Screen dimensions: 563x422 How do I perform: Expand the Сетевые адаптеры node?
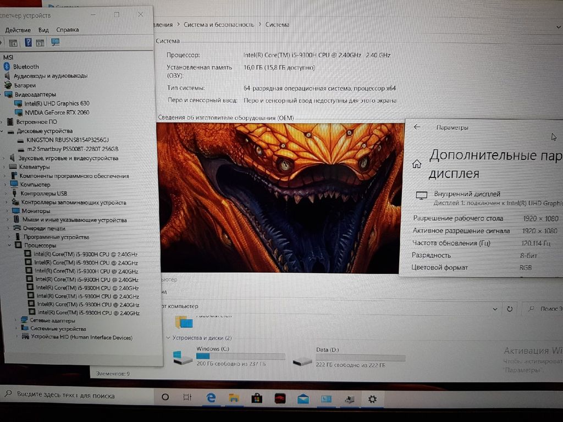pyautogui.click(x=15, y=320)
